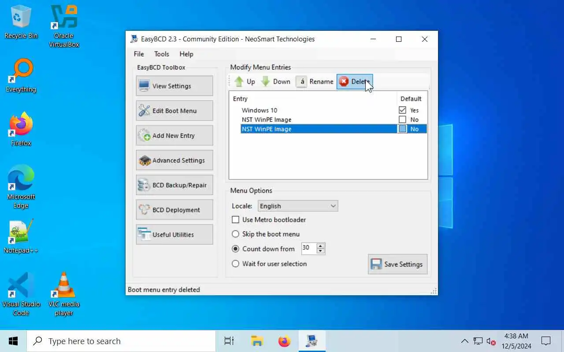Uncheck the Windows 10 default checkbox
The image size is (564, 352).
402,110
